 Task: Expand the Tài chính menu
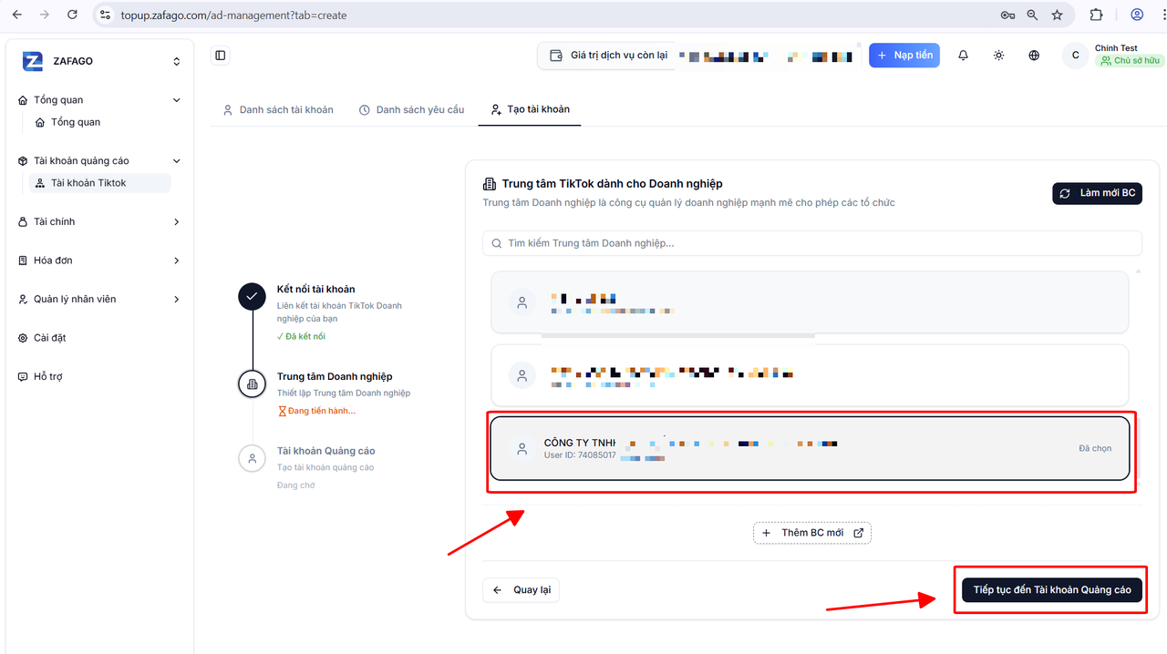coord(177,222)
